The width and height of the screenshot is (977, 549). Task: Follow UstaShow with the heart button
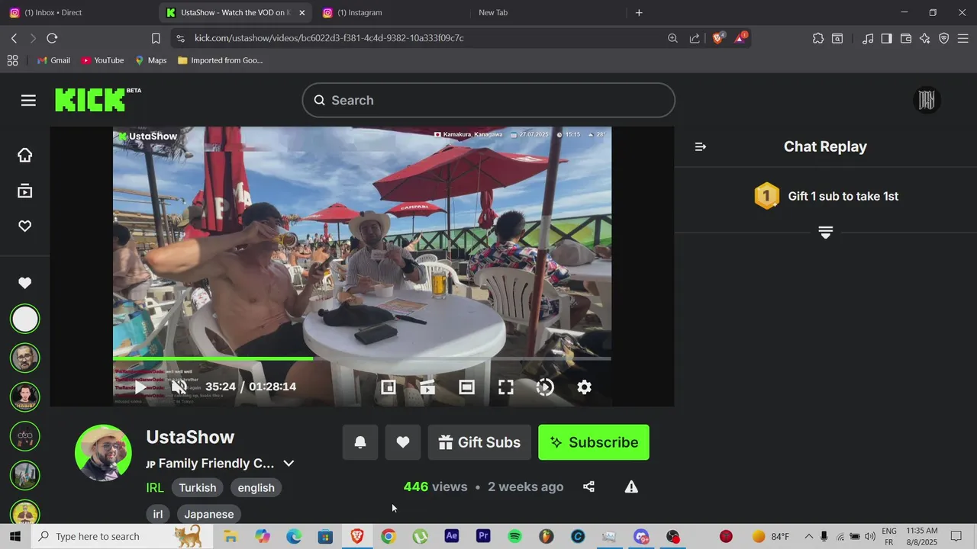403,442
